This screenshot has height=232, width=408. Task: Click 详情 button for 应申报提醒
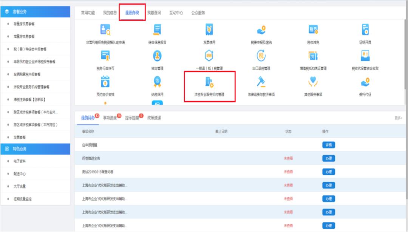[328, 145]
